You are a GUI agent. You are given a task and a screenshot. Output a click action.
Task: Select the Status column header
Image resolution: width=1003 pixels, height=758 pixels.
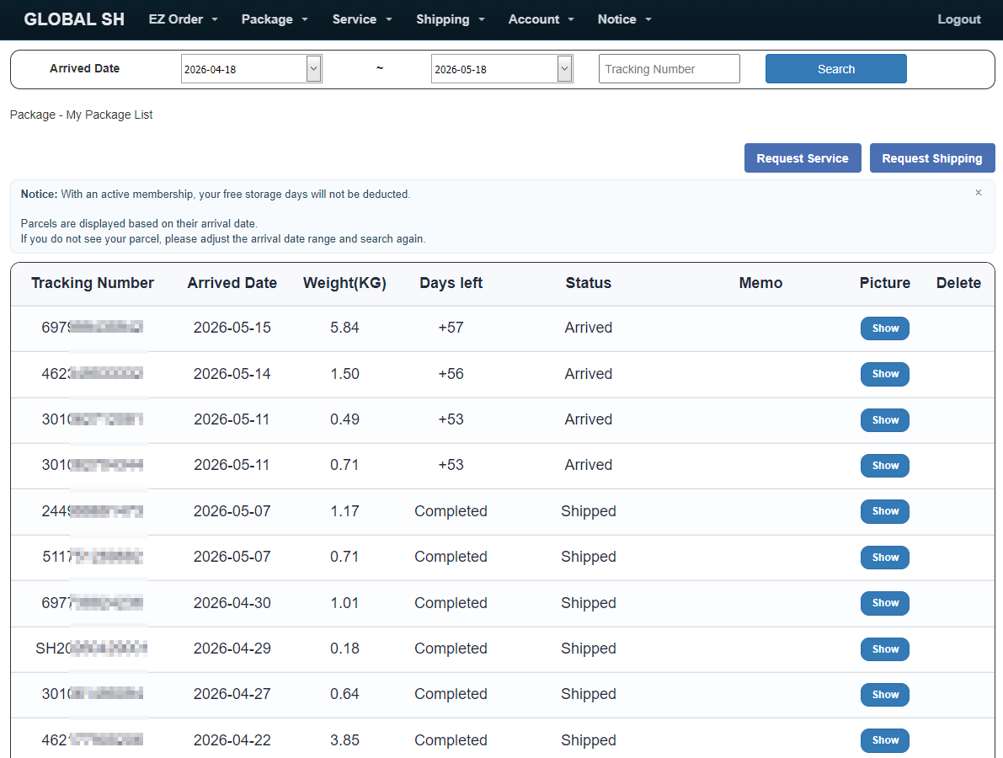589,283
